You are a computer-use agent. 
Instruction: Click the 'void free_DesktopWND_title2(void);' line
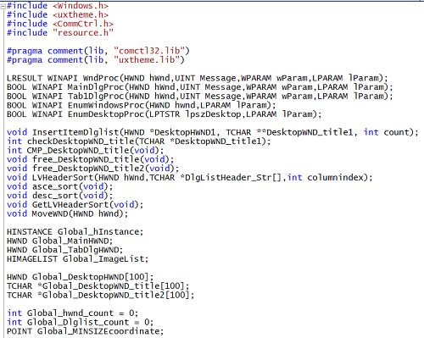coord(93,169)
